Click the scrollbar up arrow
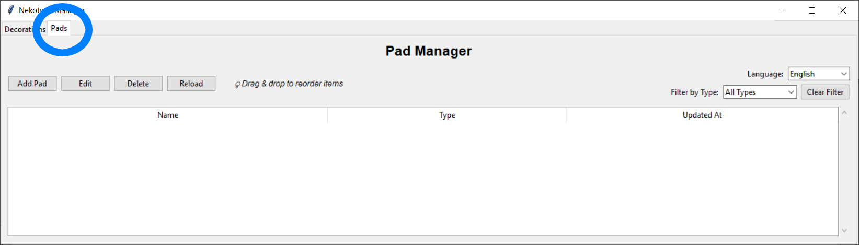This screenshot has height=245, width=859. tap(844, 113)
